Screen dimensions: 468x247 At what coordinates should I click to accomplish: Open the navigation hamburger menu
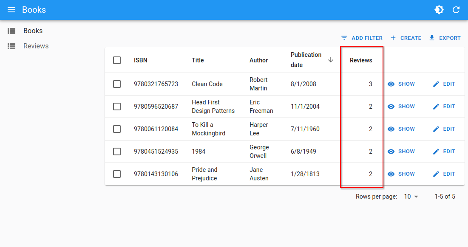point(11,9)
